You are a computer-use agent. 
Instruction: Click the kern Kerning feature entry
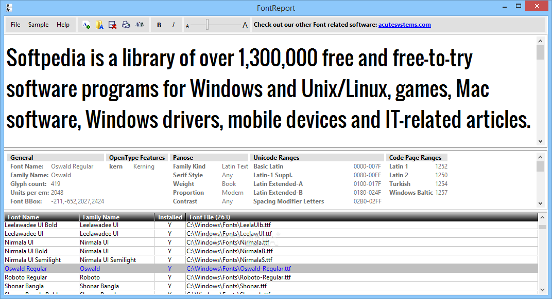[132, 166]
